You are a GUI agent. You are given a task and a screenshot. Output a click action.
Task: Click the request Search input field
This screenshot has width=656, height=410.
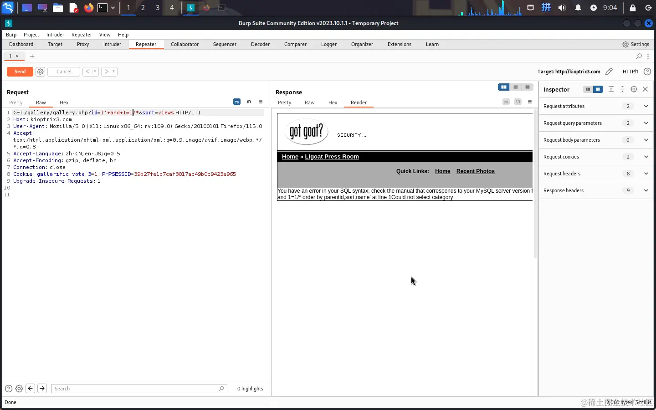click(x=139, y=389)
